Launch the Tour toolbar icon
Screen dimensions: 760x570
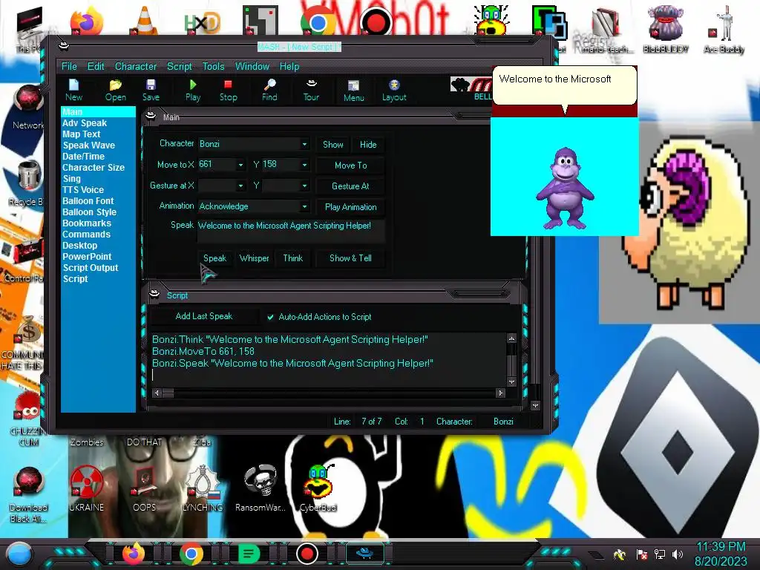311,90
